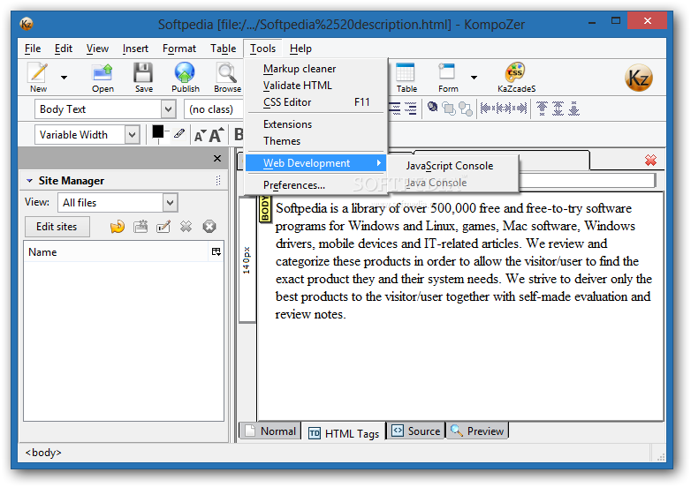Open the (no class) dropdown
691x487 pixels.
[213, 109]
